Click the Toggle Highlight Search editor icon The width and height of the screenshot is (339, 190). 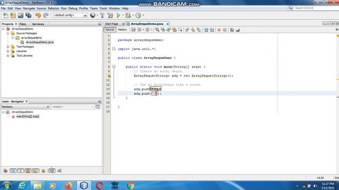(x=174, y=30)
